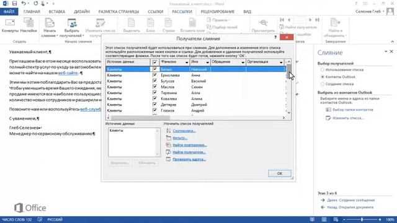The image size is (397, 223).
Task: Switch to the ССЫЛКИ tab
Action: point(156,12)
